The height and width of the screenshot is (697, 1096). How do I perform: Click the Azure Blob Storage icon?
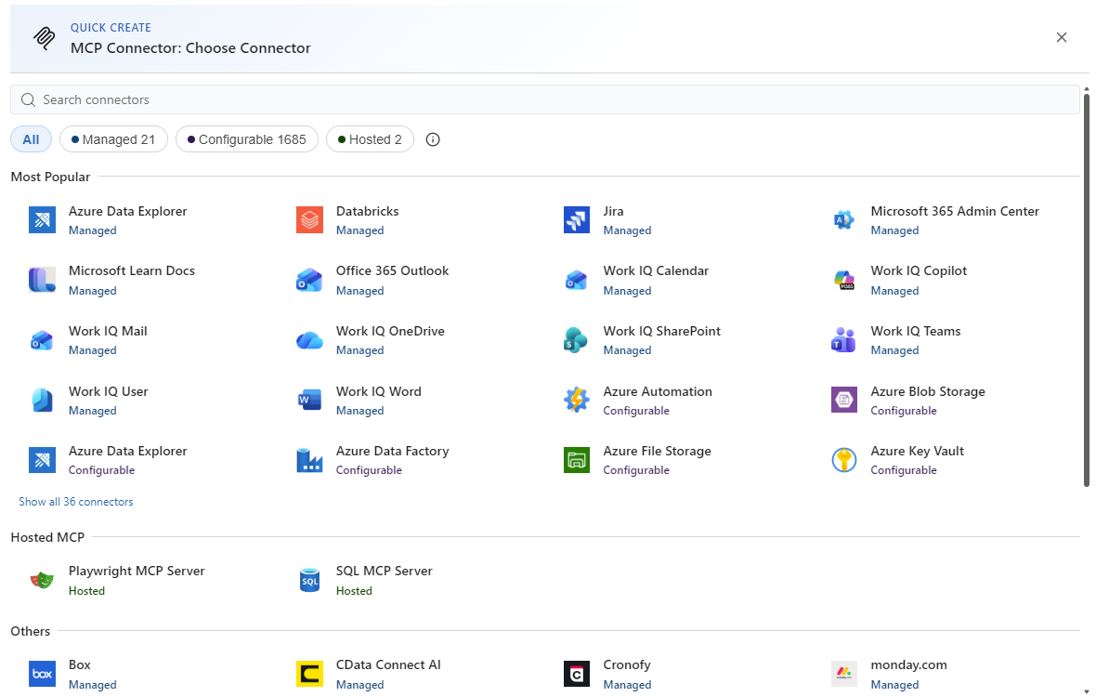point(843,401)
